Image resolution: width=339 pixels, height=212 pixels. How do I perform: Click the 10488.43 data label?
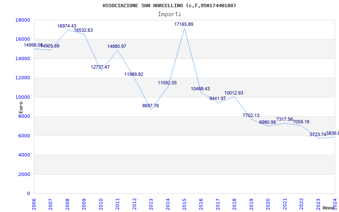[200, 89]
